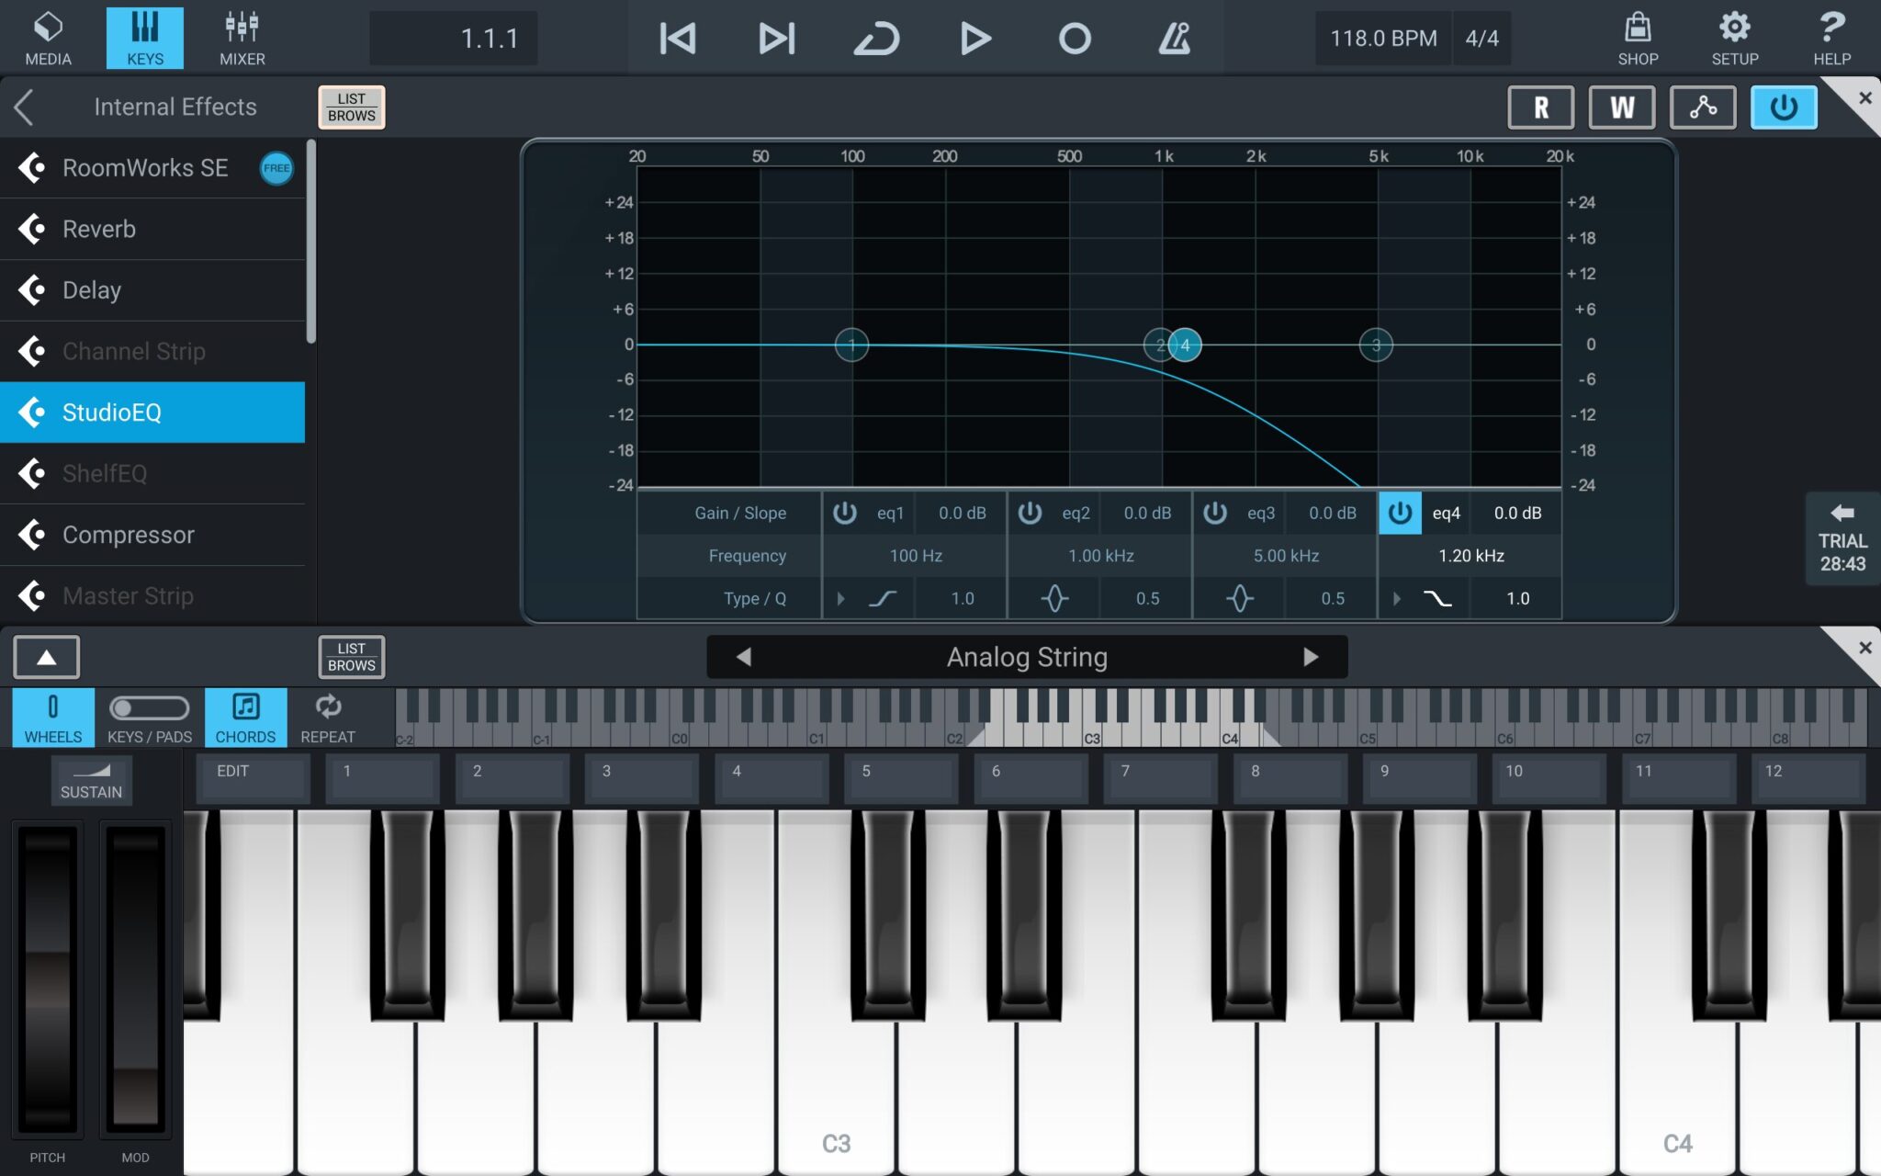
Task: Disable the eq4 band power toggle
Action: click(1400, 513)
